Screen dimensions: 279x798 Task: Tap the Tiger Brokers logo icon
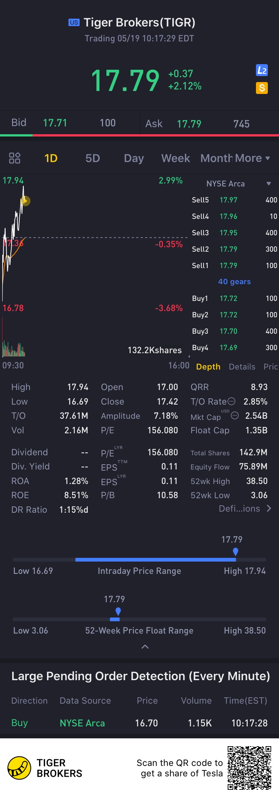(19, 768)
